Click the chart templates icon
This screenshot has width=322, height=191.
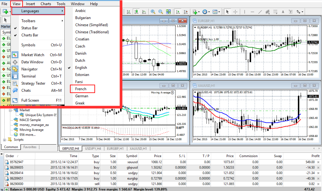[215, 12]
